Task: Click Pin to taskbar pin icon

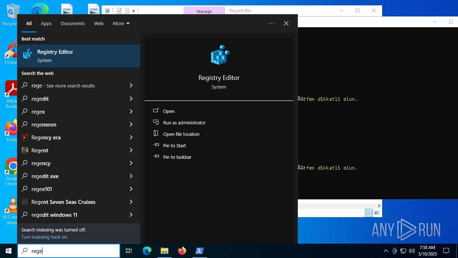Action: point(156,157)
